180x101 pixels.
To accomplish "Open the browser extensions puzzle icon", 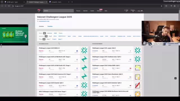I will point(166,6).
